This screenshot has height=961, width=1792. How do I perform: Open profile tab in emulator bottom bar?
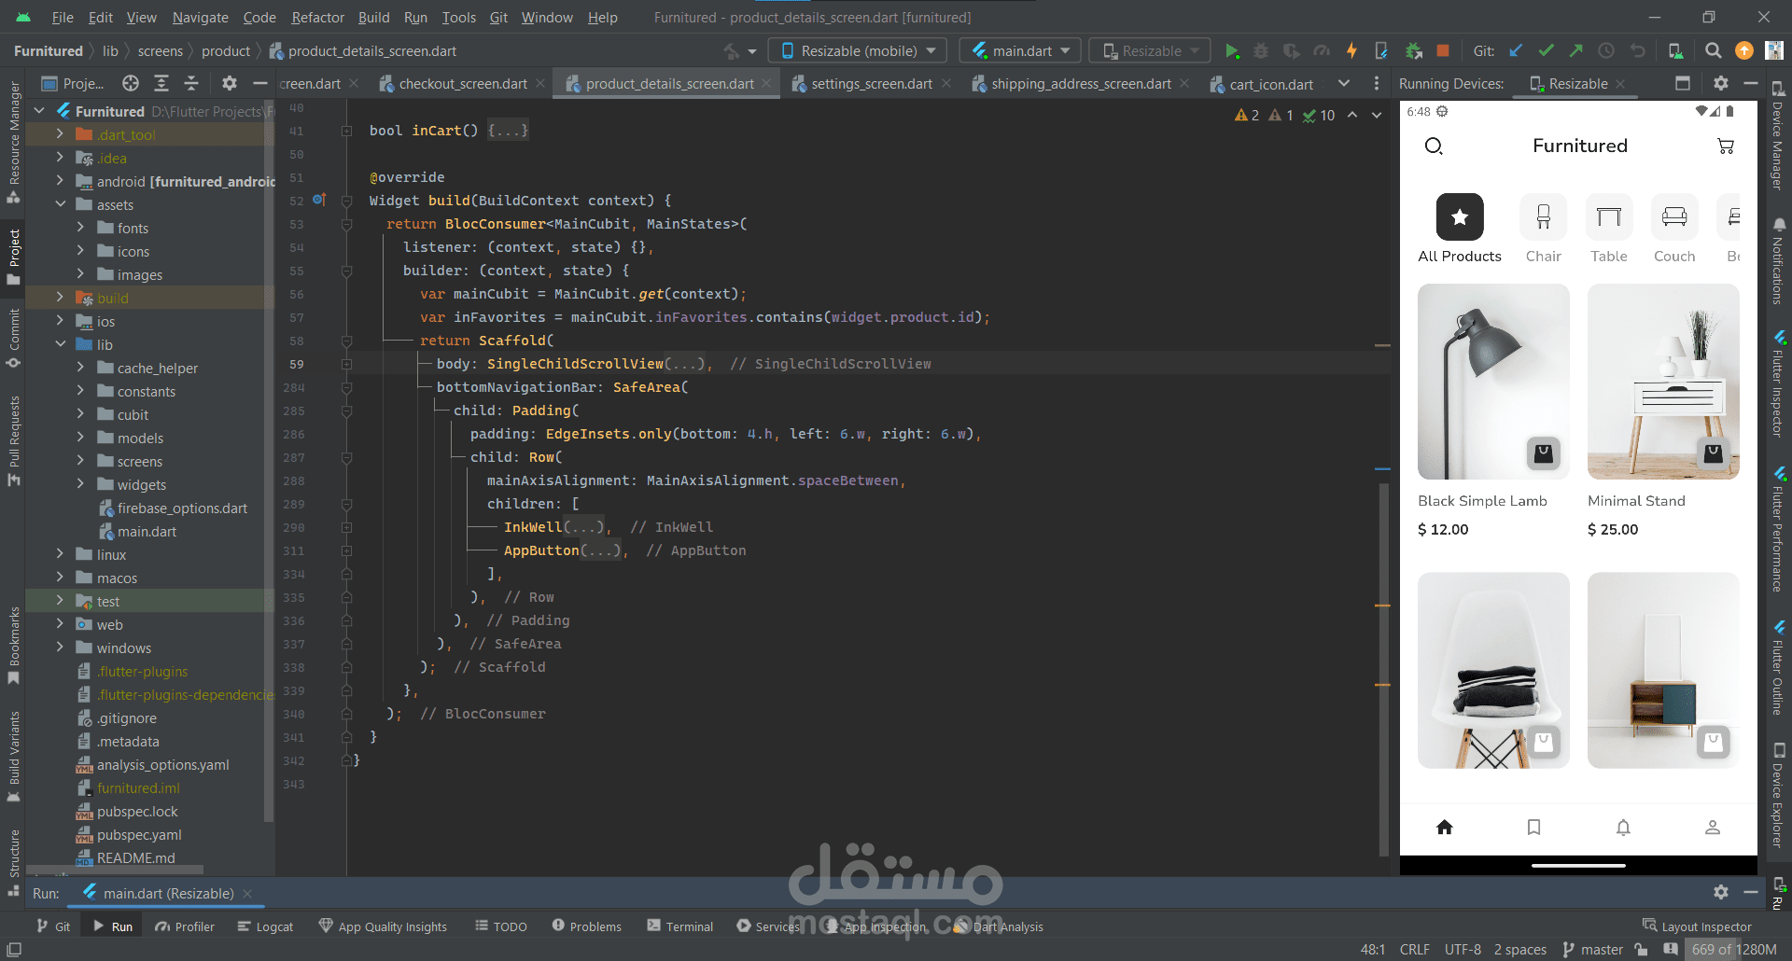tap(1713, 828)
